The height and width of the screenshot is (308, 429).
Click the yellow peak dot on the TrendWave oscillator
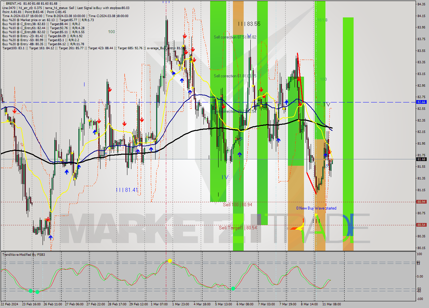pyautogui.click(x=170, y=260)
